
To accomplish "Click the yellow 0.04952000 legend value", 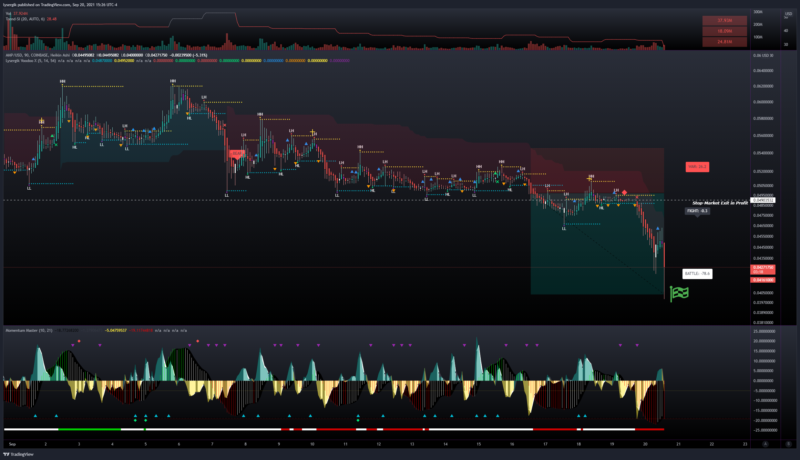I will 124,61.
